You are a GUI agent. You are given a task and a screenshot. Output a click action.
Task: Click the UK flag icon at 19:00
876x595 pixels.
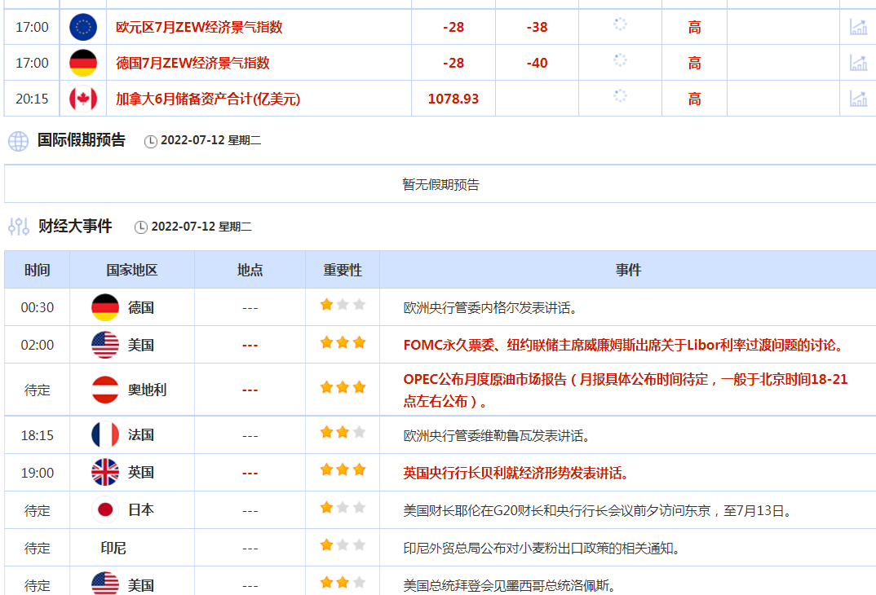[105, 473]
